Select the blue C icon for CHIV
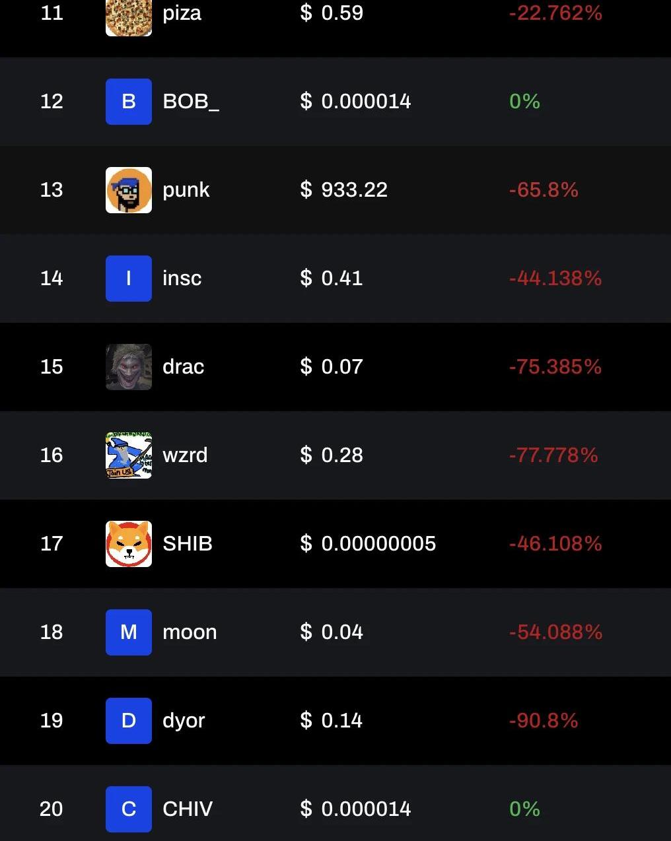This screenshot has width=671, height=841. coord(129,809)
